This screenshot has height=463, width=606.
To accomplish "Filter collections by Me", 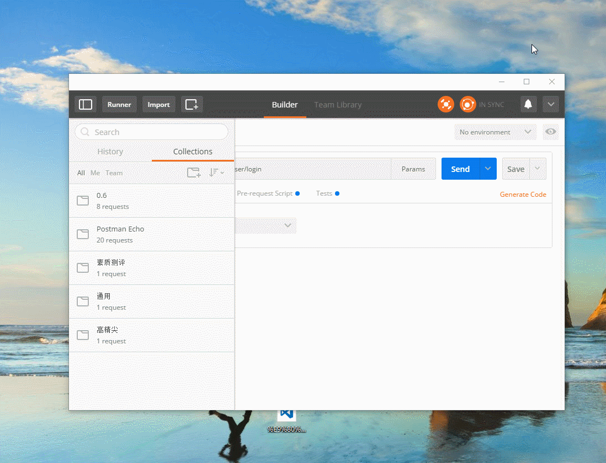I will pyautogui.click(x=95, y=173).
